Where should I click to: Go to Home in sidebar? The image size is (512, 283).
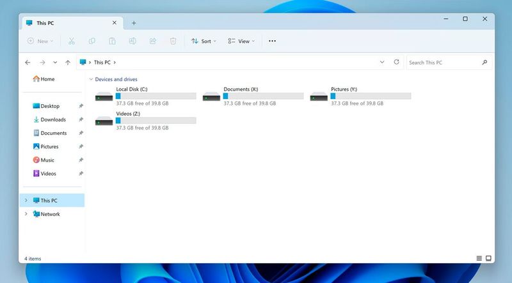44,79
